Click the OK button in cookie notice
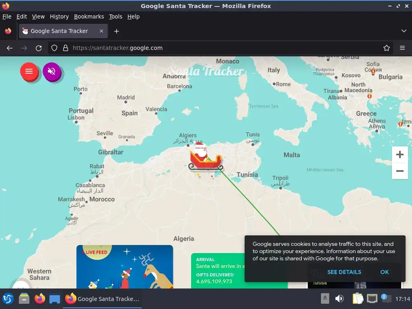This screenshot has height=309, width=412. coord(384,272)
